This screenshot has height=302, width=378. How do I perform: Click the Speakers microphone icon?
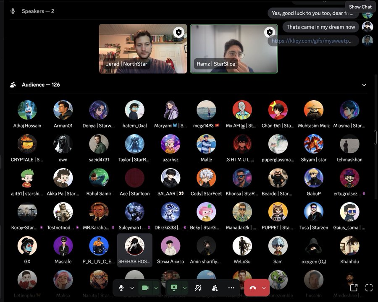tap(13, 11)
